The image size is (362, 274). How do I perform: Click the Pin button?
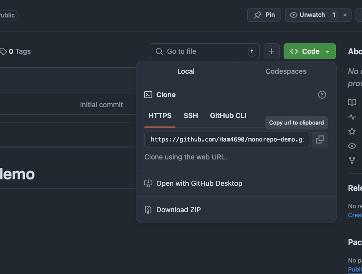pos(264,15)
